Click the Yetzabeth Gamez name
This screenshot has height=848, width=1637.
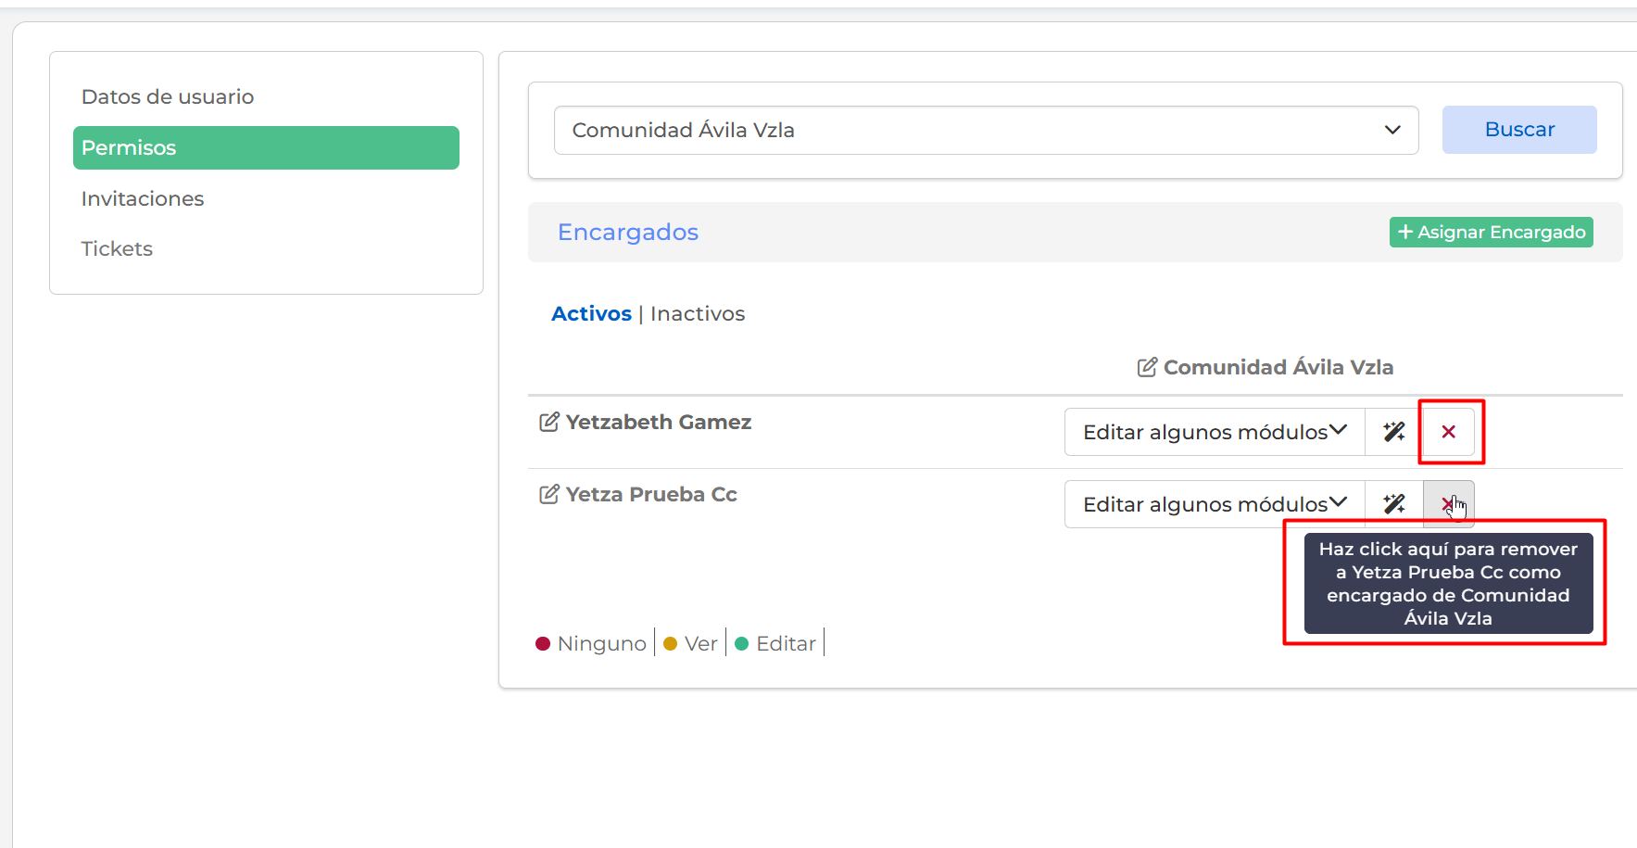(659, 423)
